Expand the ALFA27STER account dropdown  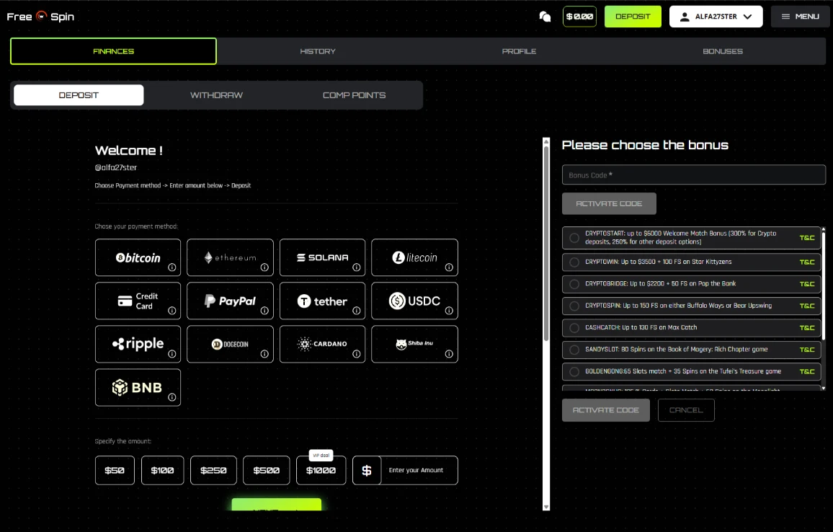point(716,16)
